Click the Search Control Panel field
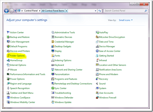The width and height of the screenshot is (153, 112). point(126,11)
